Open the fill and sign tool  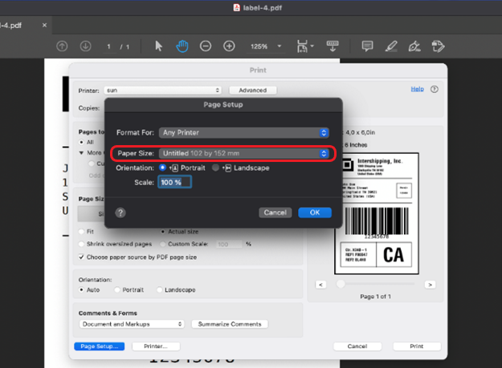pos(414,47)
